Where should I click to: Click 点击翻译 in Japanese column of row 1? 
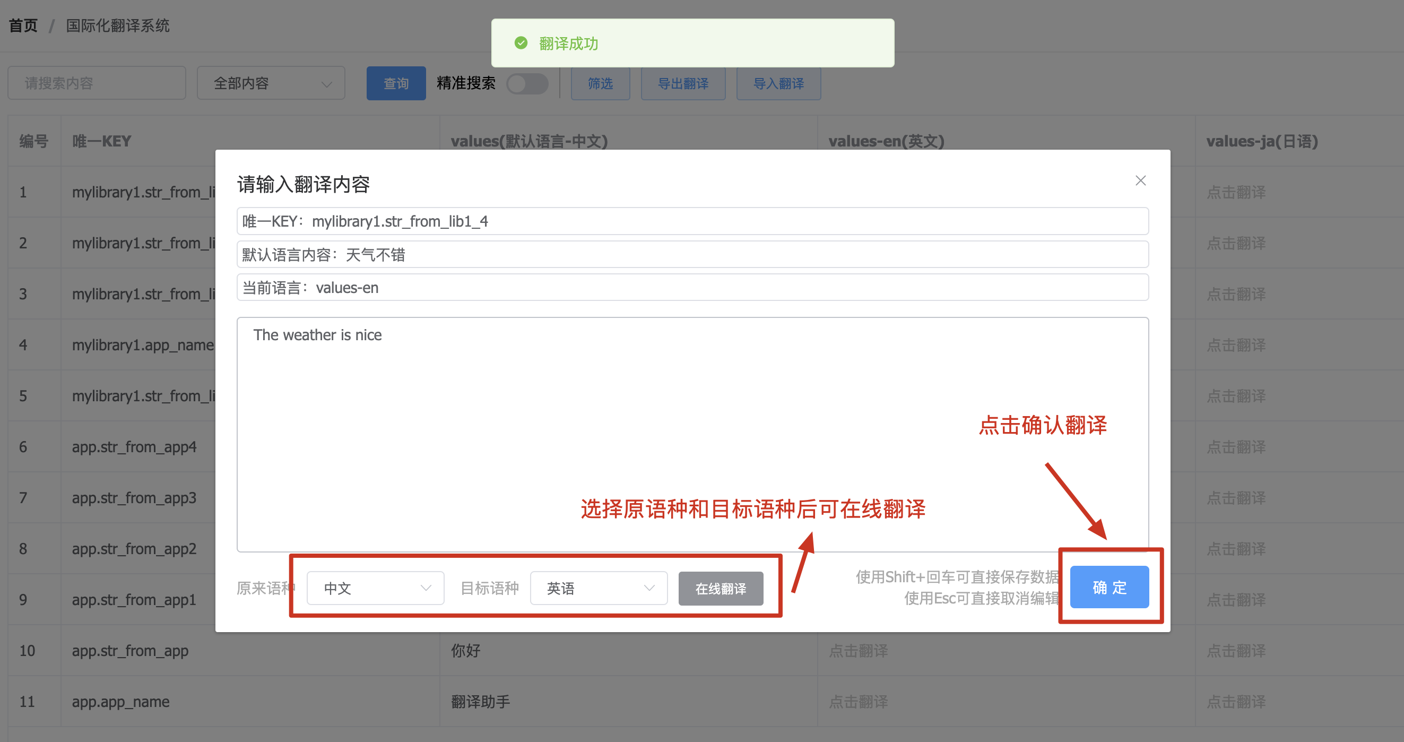click(1236, 192)
